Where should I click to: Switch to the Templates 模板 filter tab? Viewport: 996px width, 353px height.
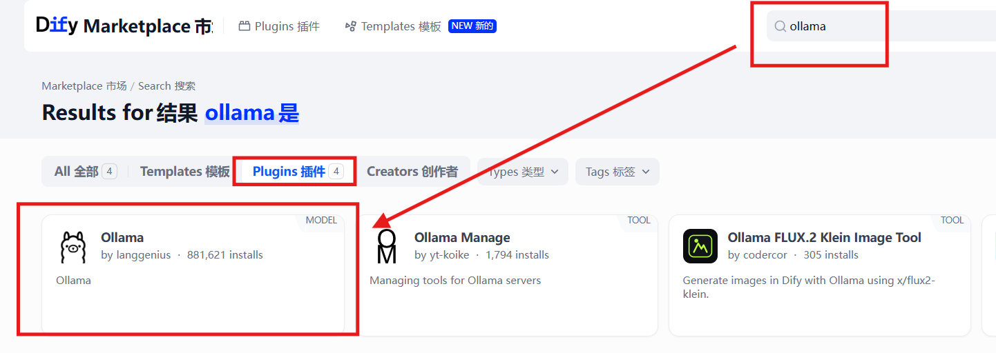pos(184,172)
